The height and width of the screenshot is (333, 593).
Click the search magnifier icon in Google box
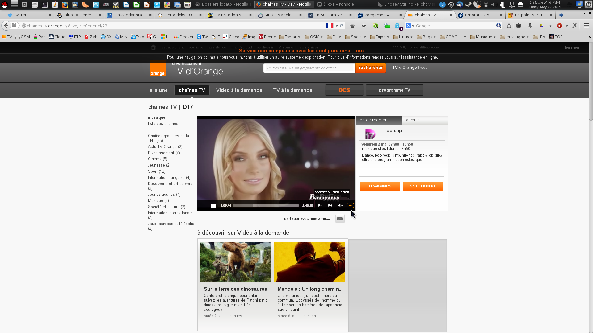tap(498, 26)
